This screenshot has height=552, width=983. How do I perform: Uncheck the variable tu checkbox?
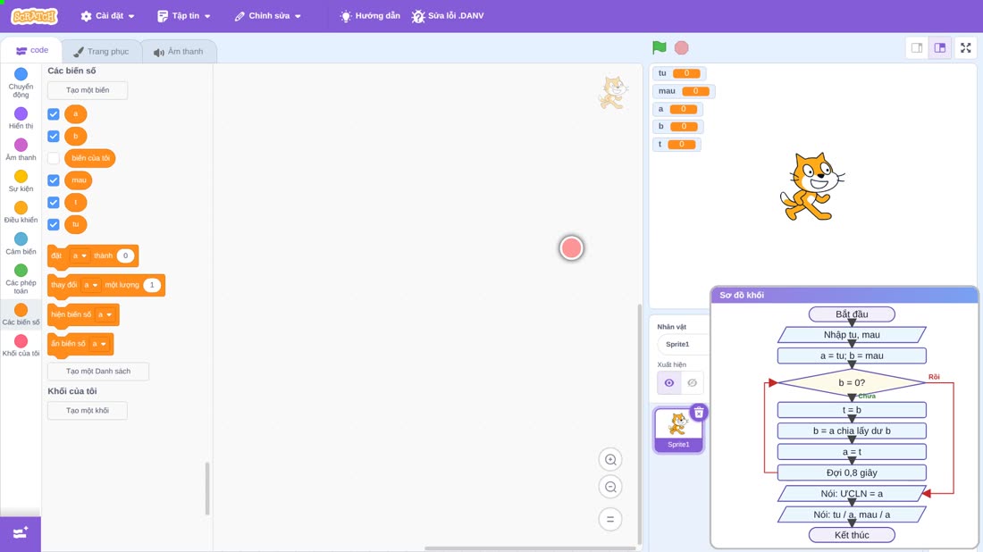pyautogui.click(x=54, y=224)
